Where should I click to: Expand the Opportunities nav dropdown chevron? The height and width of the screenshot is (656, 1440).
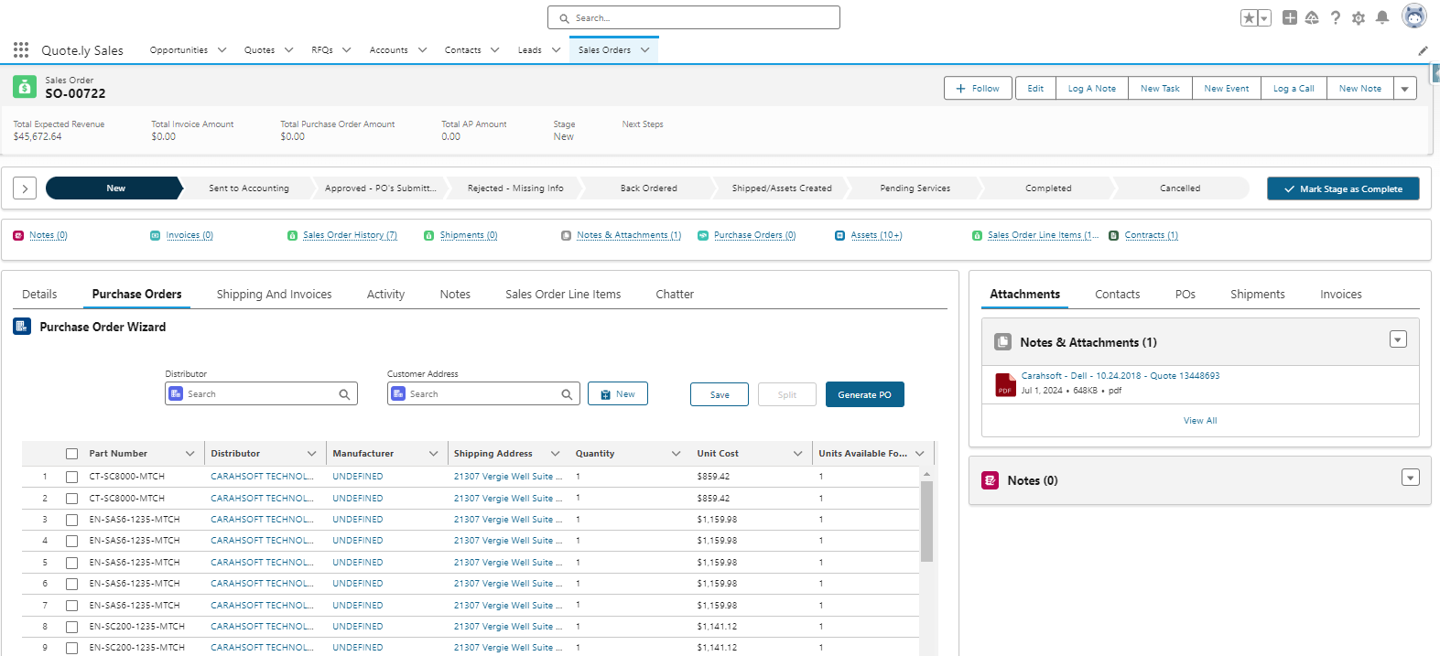pyautogui.click(x=222, y=50)
